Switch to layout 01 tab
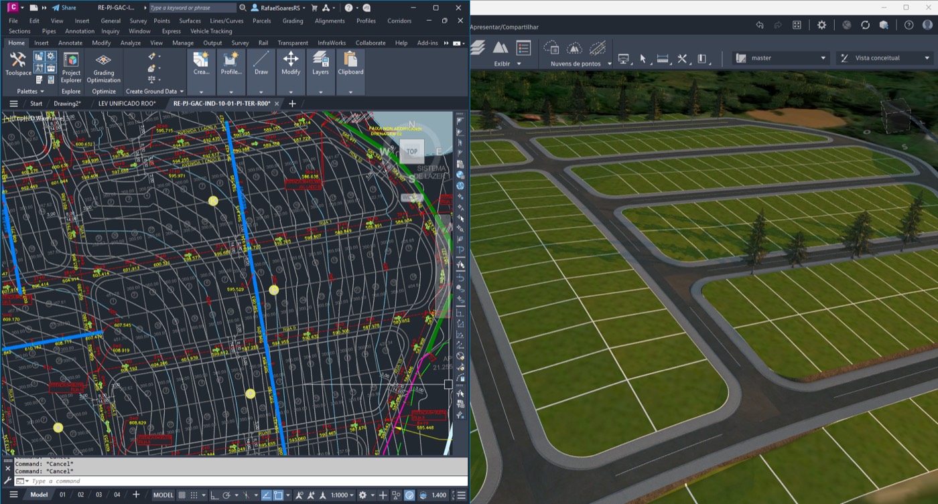Image resolution: width=938 pixels, height=504 pixels. [62, 495]
